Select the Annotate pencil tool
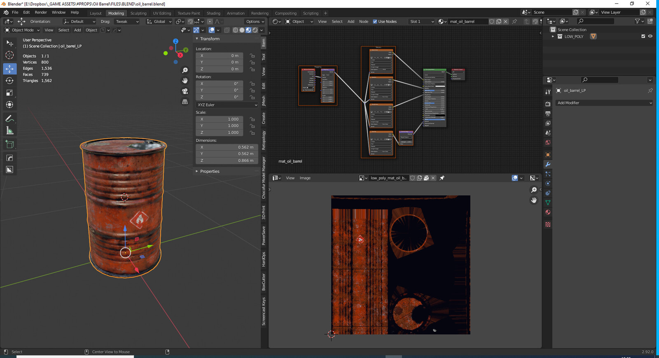659x358 pixels. 9,119
